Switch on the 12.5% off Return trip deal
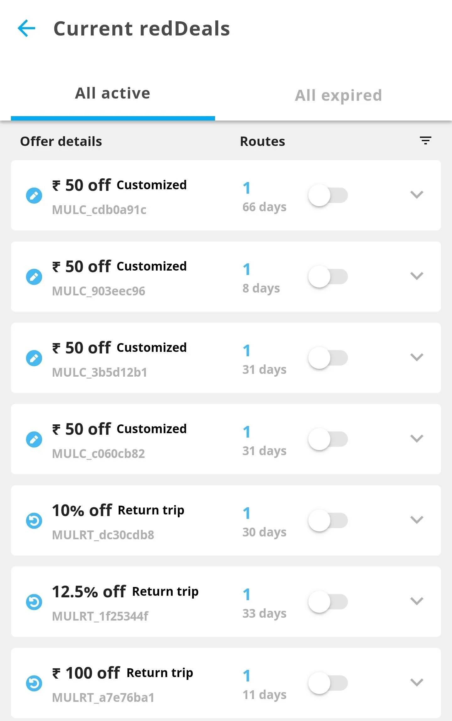 coord(328,602)
